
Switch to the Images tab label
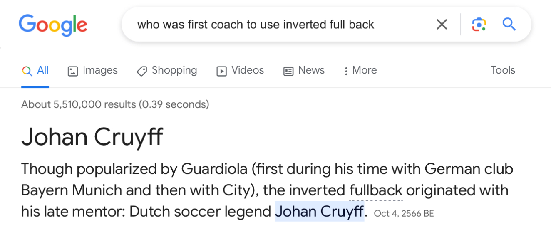[x=100, y=70]
